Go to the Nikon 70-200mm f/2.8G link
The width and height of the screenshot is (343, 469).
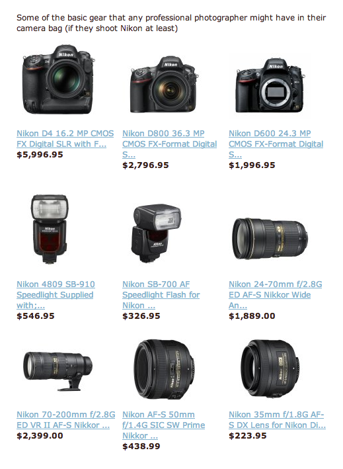(65, 420)
